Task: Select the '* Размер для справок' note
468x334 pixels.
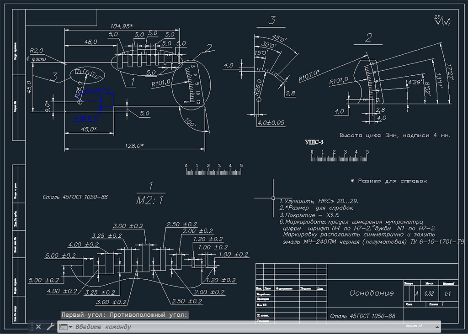Action: pyautogui.click(x=389, y=181)
